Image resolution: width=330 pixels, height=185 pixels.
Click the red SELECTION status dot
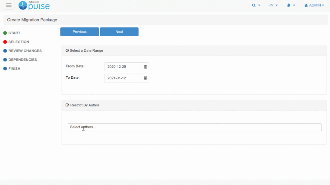(5, 42)
